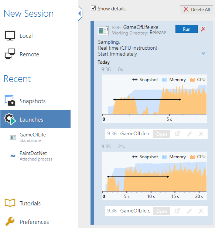Image resolution: width=215 pixels, height=228 pixels.
Task: Click the 10 s axis label
Action: [x=151, y=196]
